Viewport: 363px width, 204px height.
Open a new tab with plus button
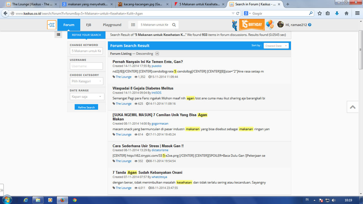pyautogui.click(x=288, y=4)
